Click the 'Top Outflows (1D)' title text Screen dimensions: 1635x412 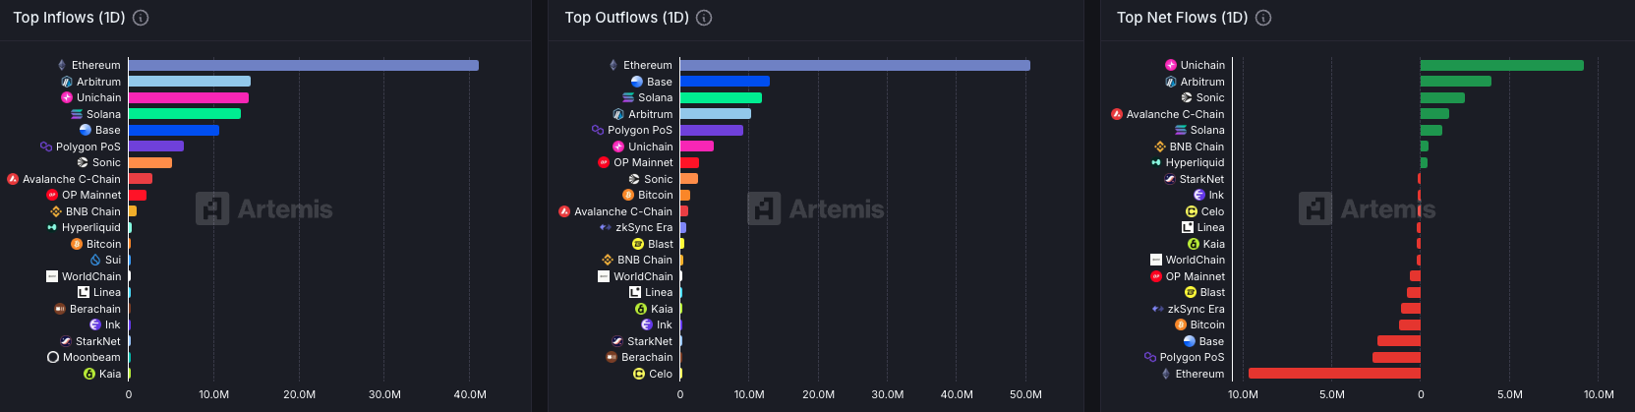point(626,18)
